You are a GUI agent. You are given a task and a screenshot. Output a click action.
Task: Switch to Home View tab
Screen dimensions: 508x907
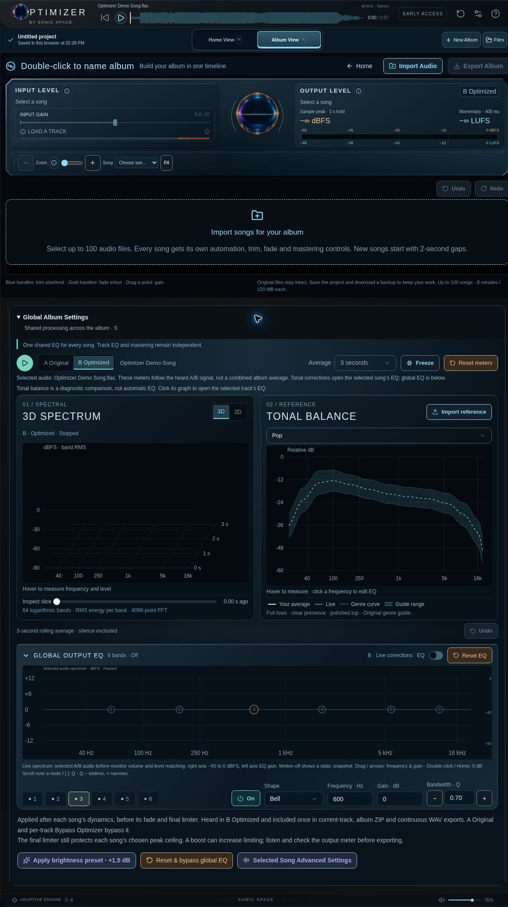[225, 40]
